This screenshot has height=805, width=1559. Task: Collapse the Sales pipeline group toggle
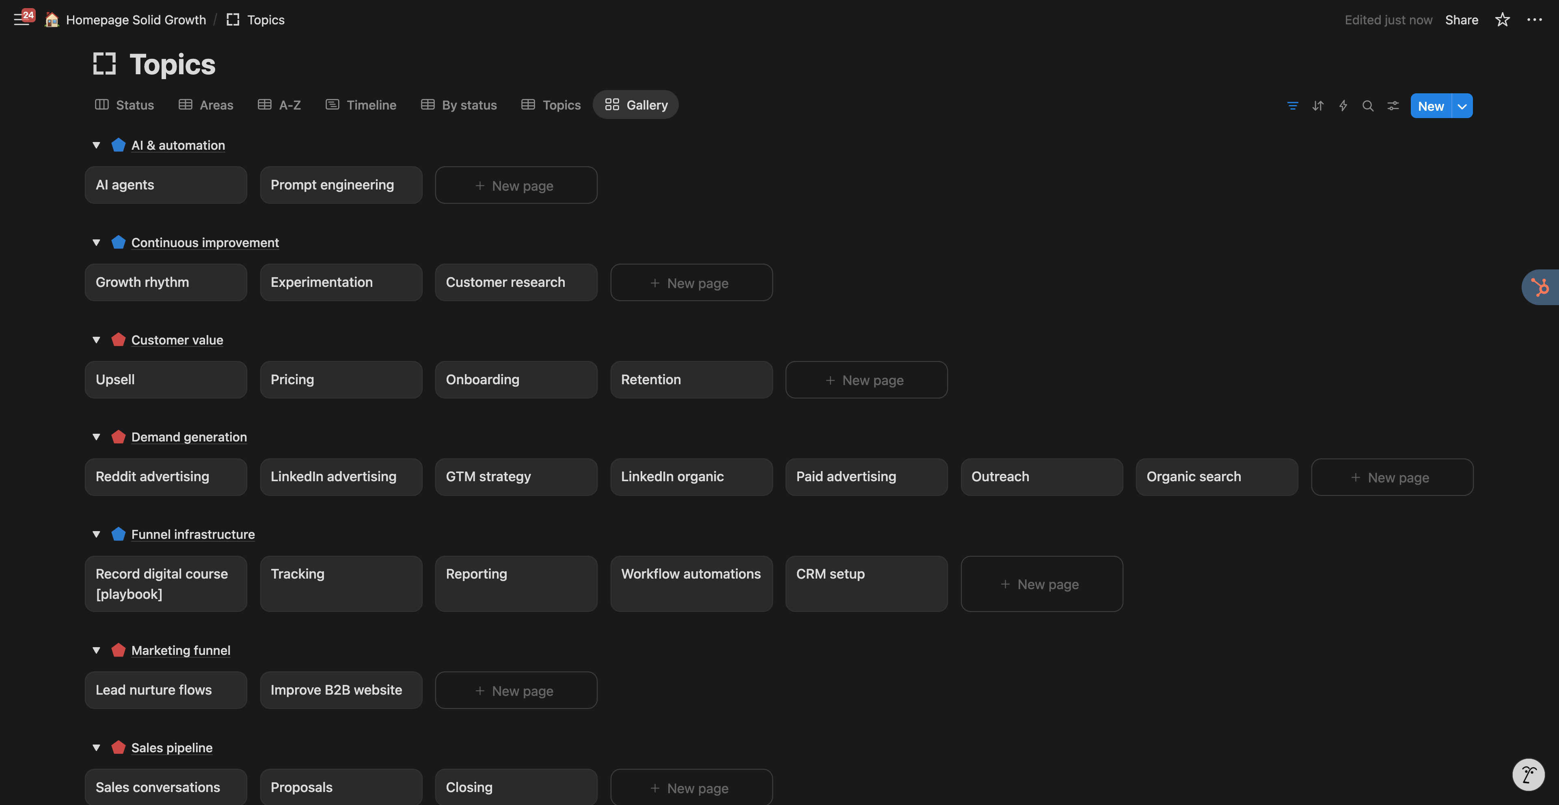96,747
